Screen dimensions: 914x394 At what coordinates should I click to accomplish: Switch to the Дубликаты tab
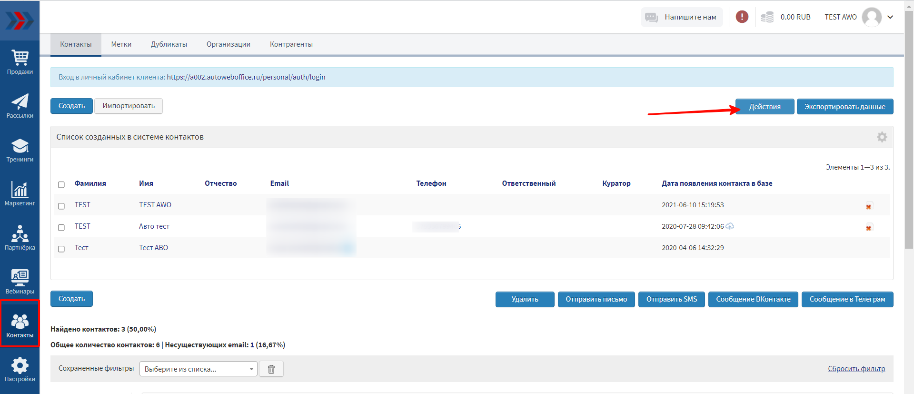(x=169, y=44)
